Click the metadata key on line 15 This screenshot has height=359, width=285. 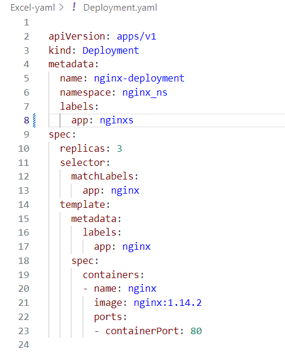93,219
